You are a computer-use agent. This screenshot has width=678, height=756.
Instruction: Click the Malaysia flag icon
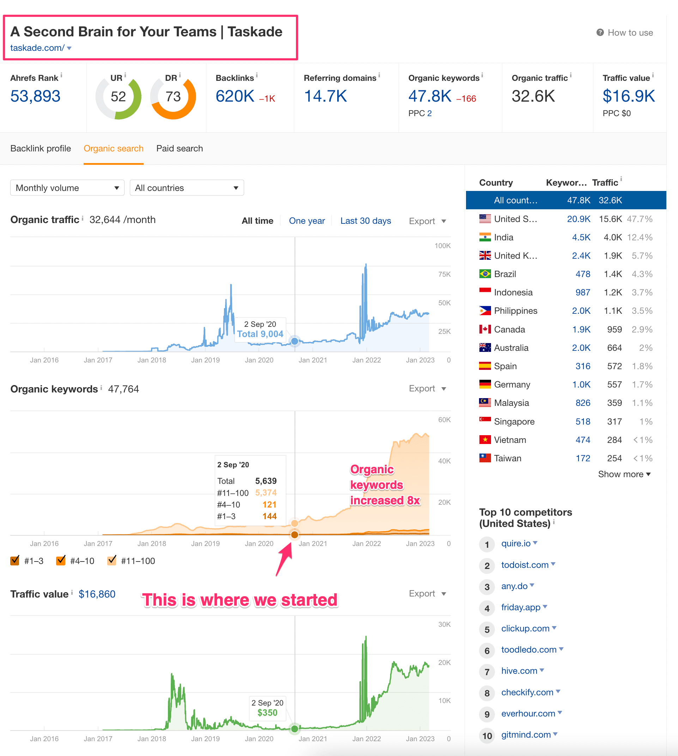pyautogui.click(x=485, y=403)
